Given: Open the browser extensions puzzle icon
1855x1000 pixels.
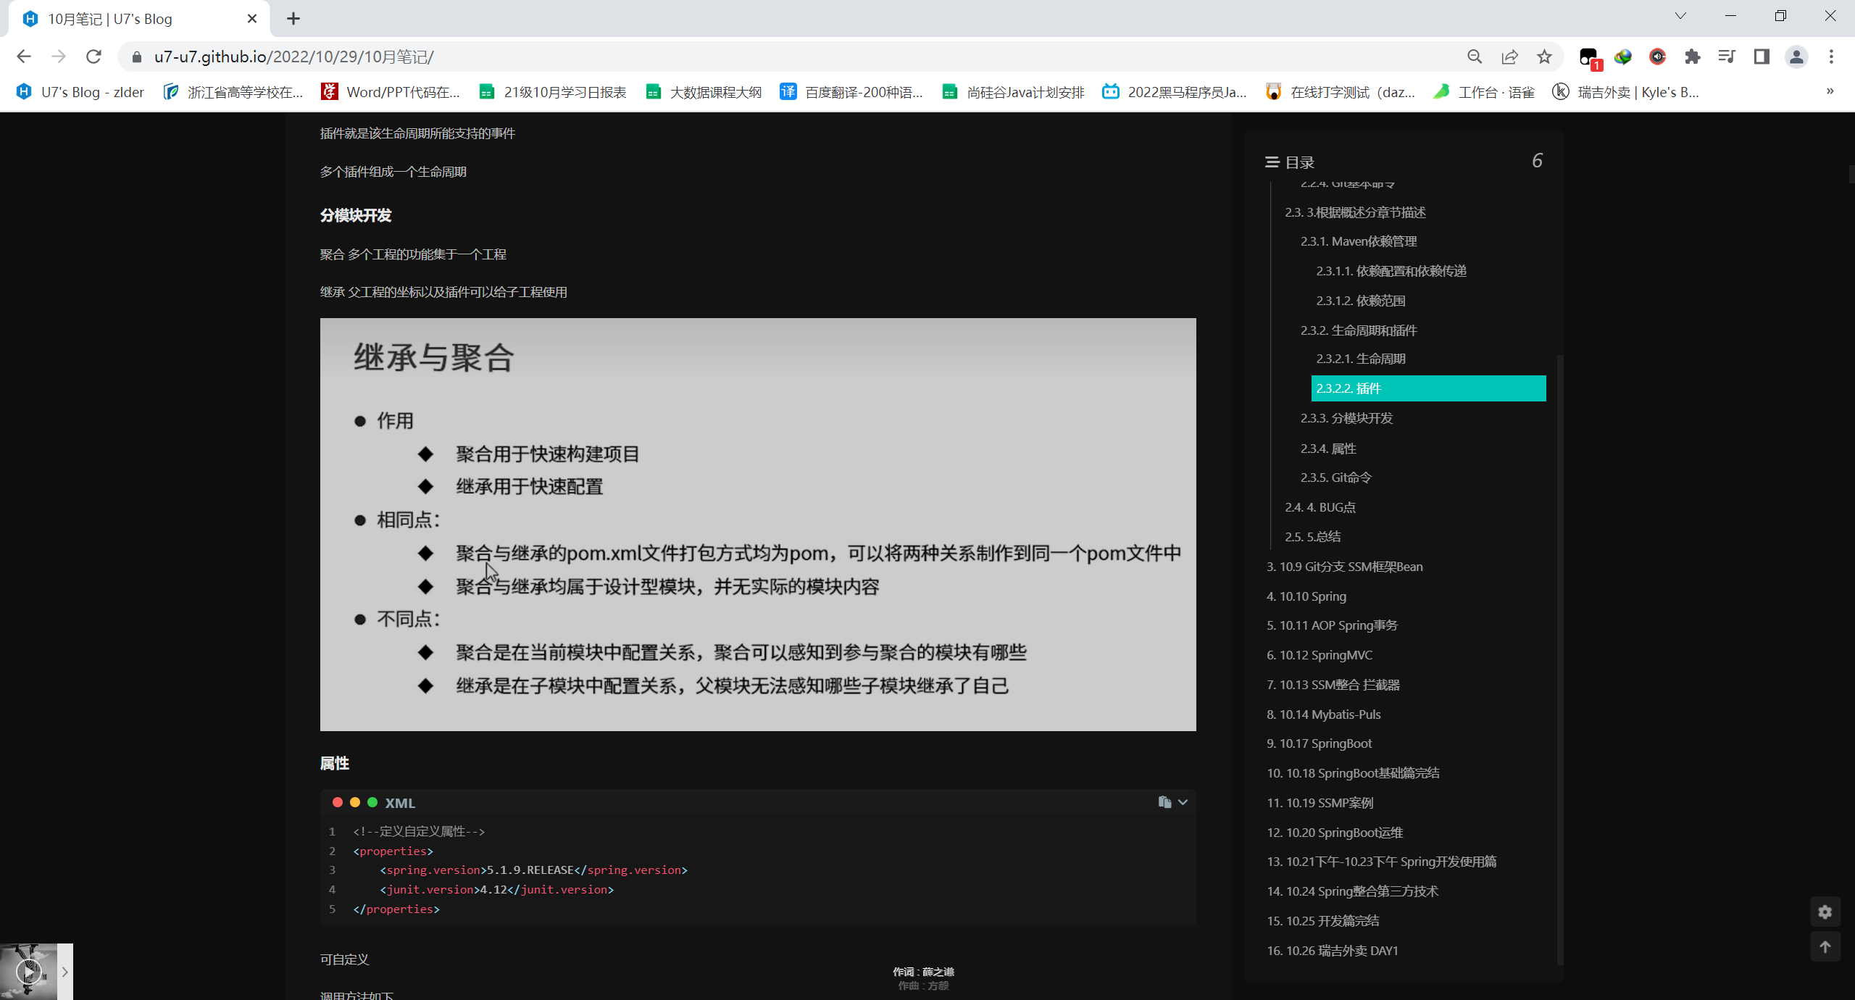Looking at the screenshot, I should pos(1692,57).
